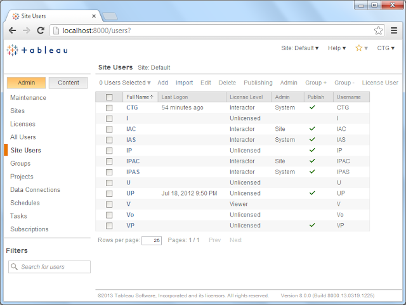Open the CTG user name link
Screen dimensions: 406x305
click(x=132, y=107)
